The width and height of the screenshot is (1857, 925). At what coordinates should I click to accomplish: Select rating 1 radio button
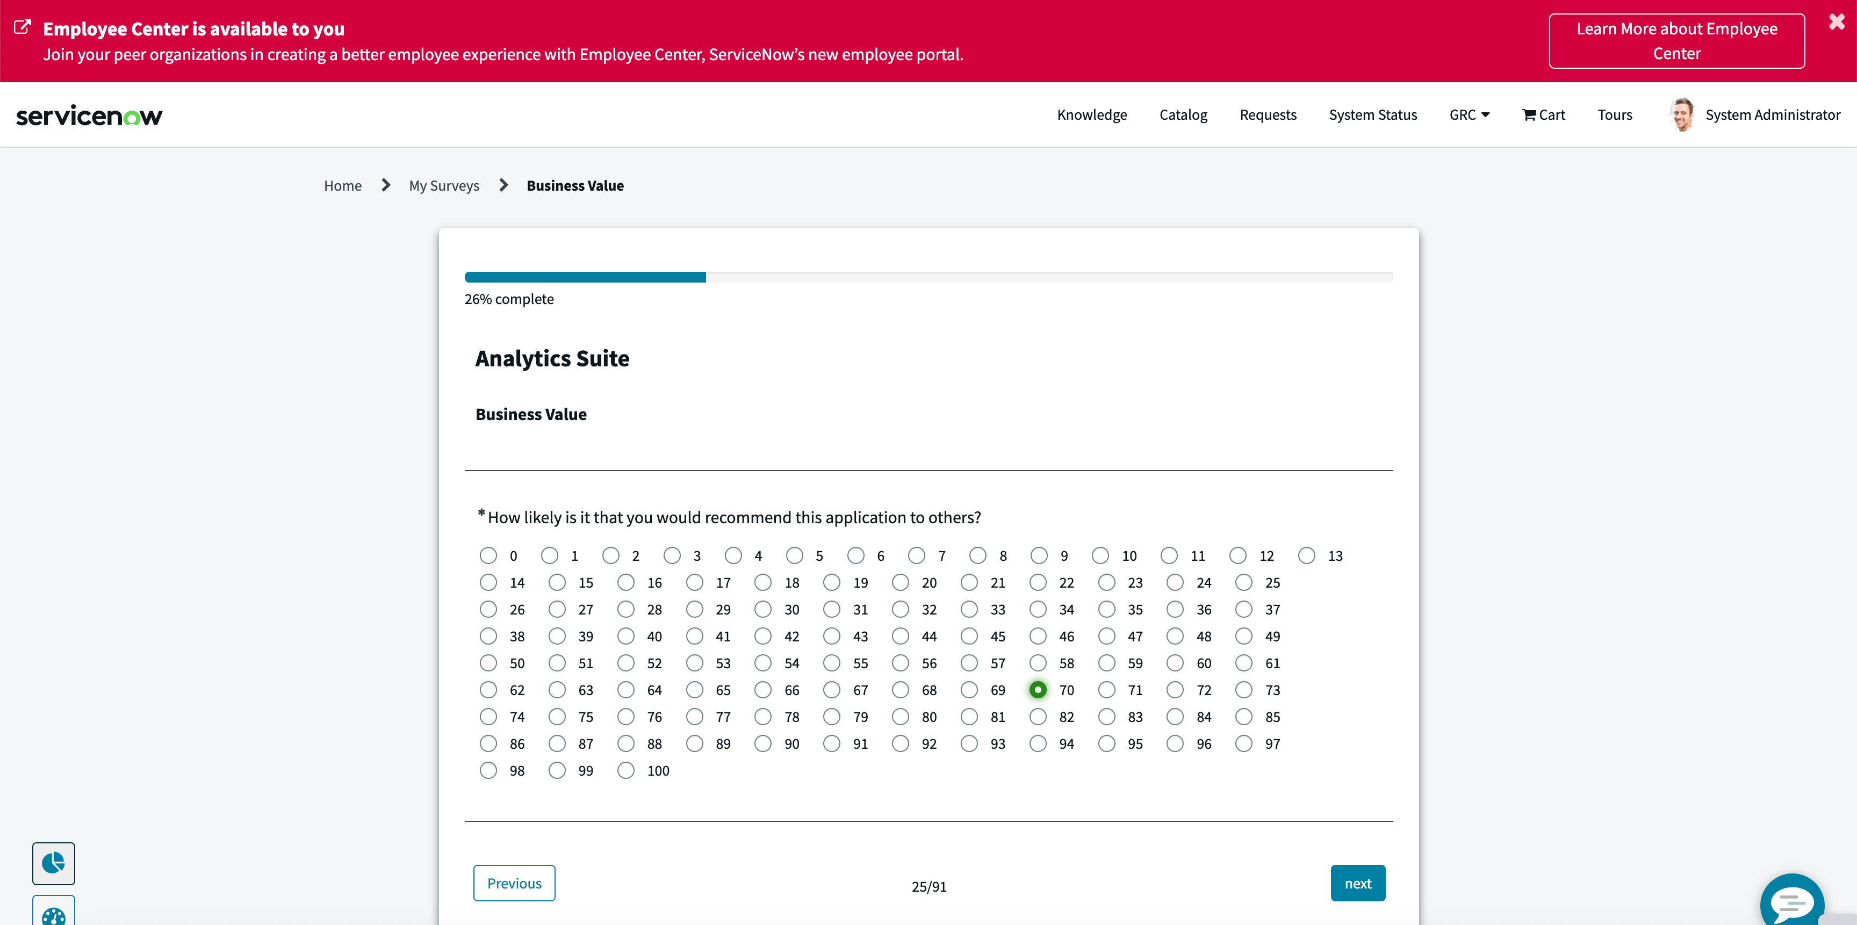tap(549, 555)
